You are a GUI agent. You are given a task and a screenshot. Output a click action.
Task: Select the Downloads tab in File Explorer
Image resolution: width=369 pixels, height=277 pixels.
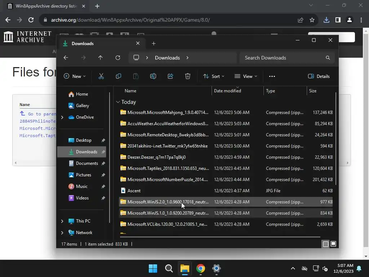101,44
